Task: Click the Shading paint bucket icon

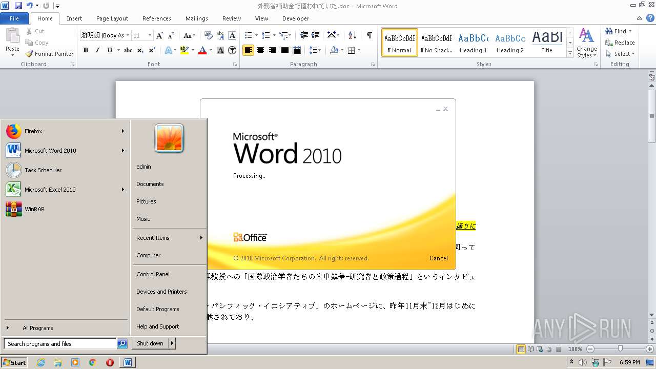Action: tap(334, 50)
